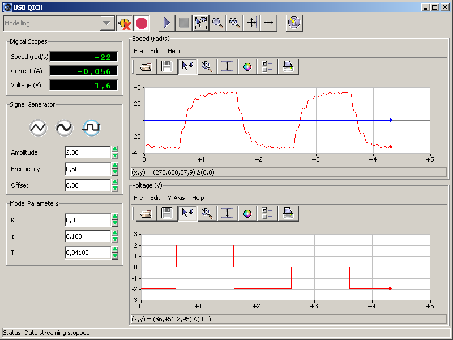Click the status text "Data streaming stopped"
453x340 pixels.
tap(57, 333)
